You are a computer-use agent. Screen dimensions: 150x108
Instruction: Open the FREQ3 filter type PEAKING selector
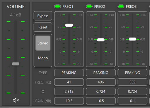pos(132,73)
